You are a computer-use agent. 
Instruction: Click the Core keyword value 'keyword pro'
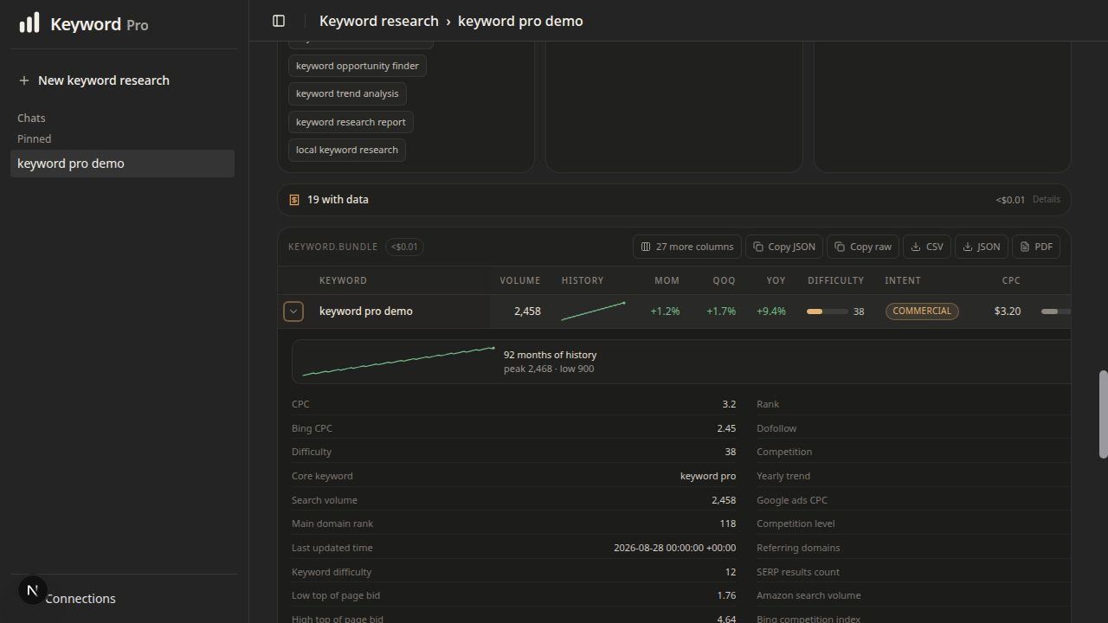[x=708, y=476]
